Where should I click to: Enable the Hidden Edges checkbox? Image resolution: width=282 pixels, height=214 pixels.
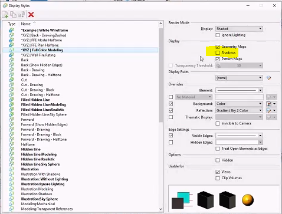point(171,142)
